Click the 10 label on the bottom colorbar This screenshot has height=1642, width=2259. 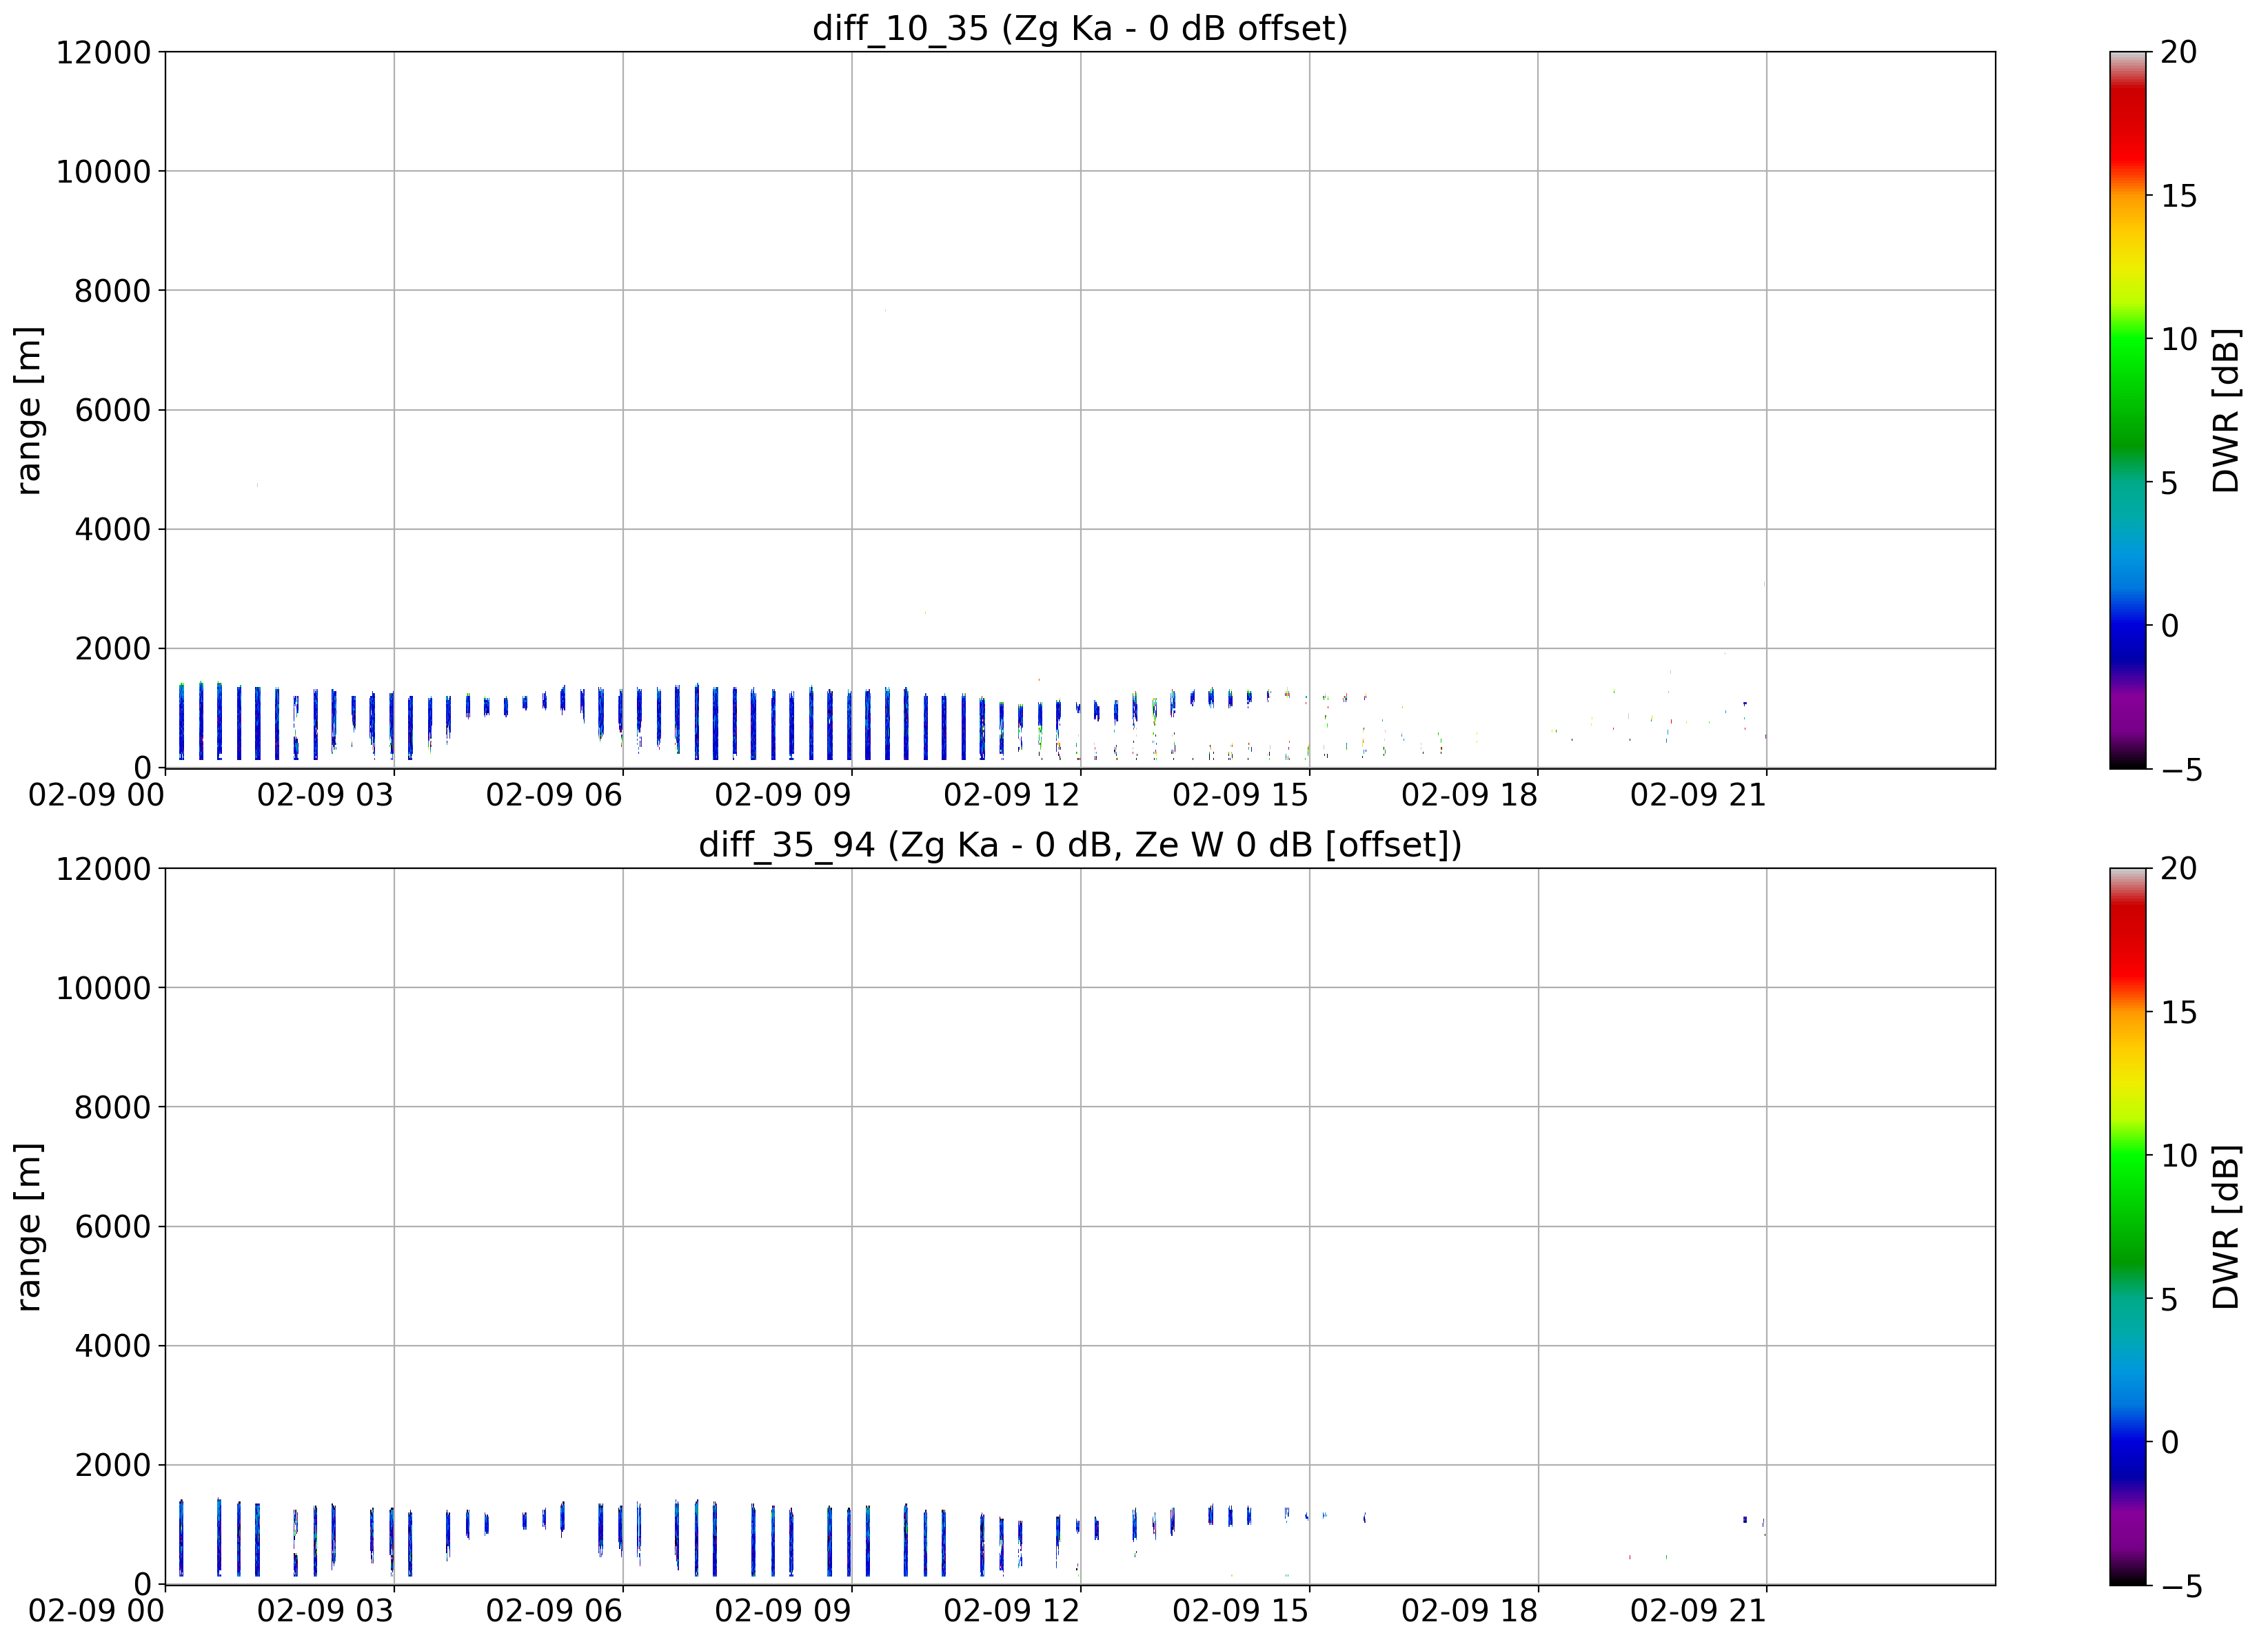[x=2179, y=1156]
